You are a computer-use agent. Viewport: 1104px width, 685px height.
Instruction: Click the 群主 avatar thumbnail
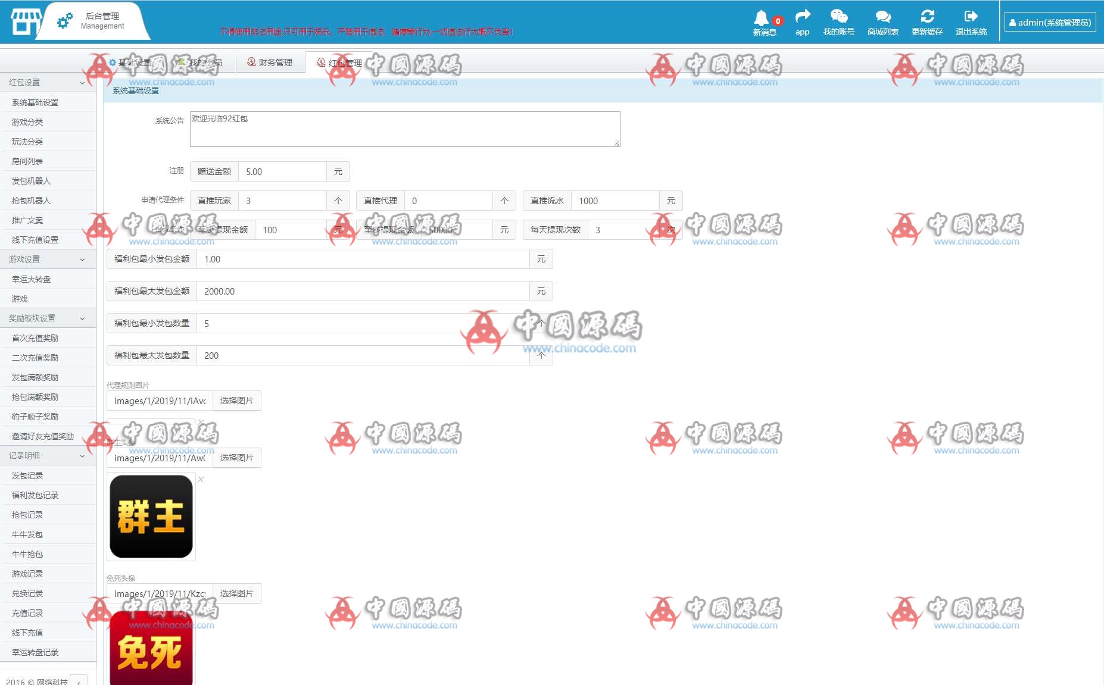tap(151, 517)
